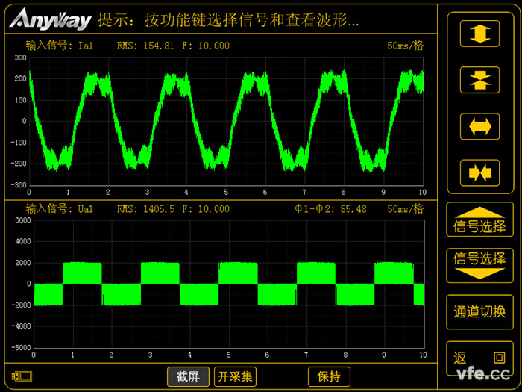Switch channel using 通道切换 button
The image size is (522, 392).
479,311
